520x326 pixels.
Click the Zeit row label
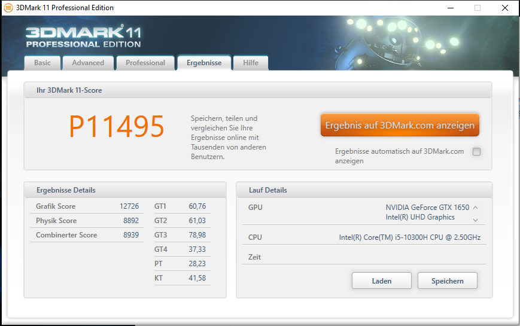point(254,257)
